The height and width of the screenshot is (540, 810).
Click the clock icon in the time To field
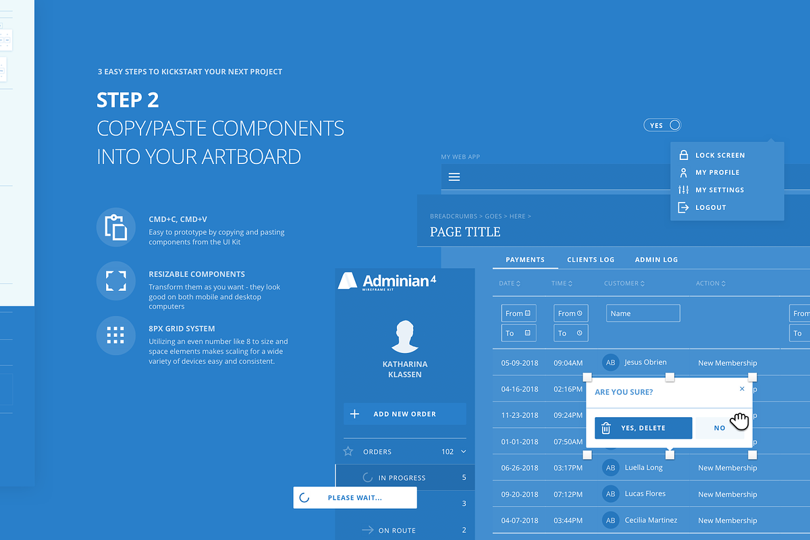(580, 333)
